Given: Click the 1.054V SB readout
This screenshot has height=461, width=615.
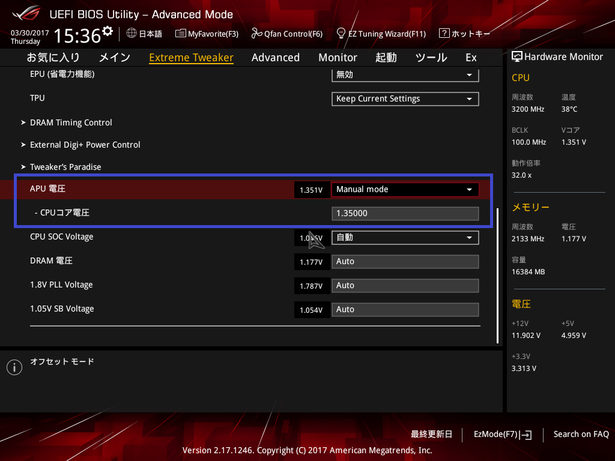Looking at the screenshot, I should point(312,310).
